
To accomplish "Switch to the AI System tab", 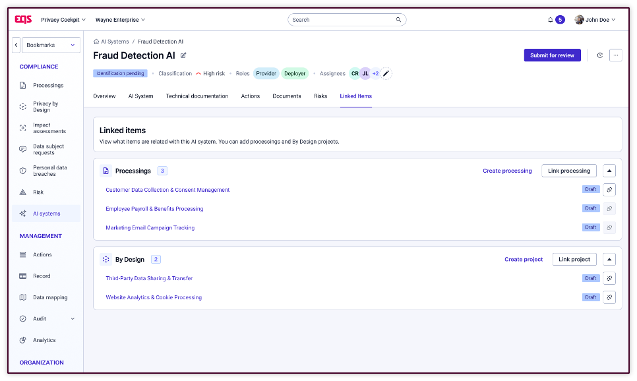I will [140, 96].
